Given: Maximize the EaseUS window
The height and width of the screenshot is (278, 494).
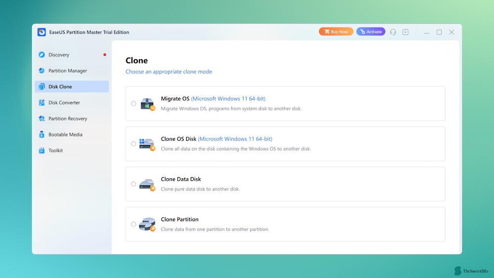Looking at the screenshot, I should [439, 32].
